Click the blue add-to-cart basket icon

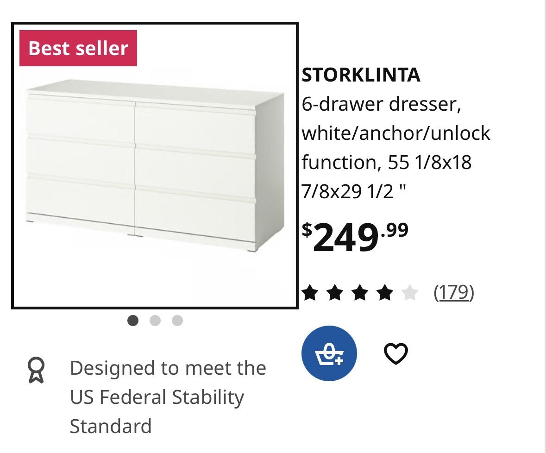(x=329, y=353)
